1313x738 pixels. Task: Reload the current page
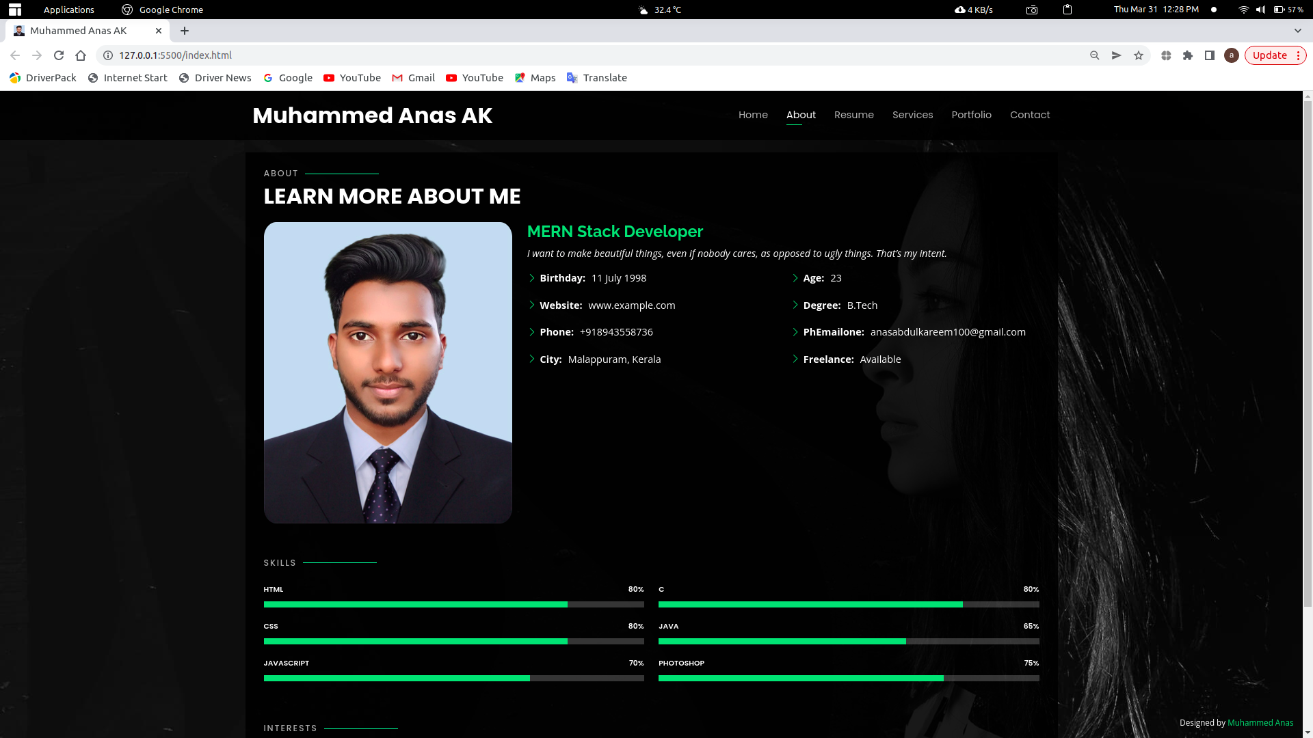coord(59,55)
